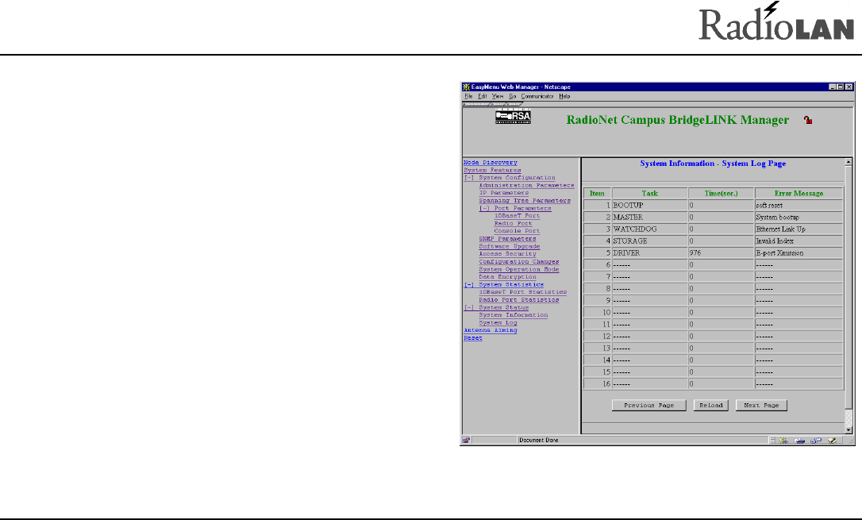Click the 'System bootup' error message cell
Image resolution: width=862 pixels, height=520 pixels.
[x=799, y=217]
